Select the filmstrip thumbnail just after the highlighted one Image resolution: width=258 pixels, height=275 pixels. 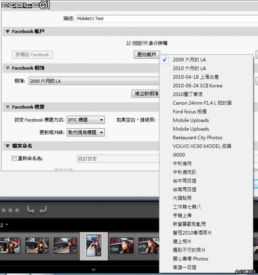[122, 245]
